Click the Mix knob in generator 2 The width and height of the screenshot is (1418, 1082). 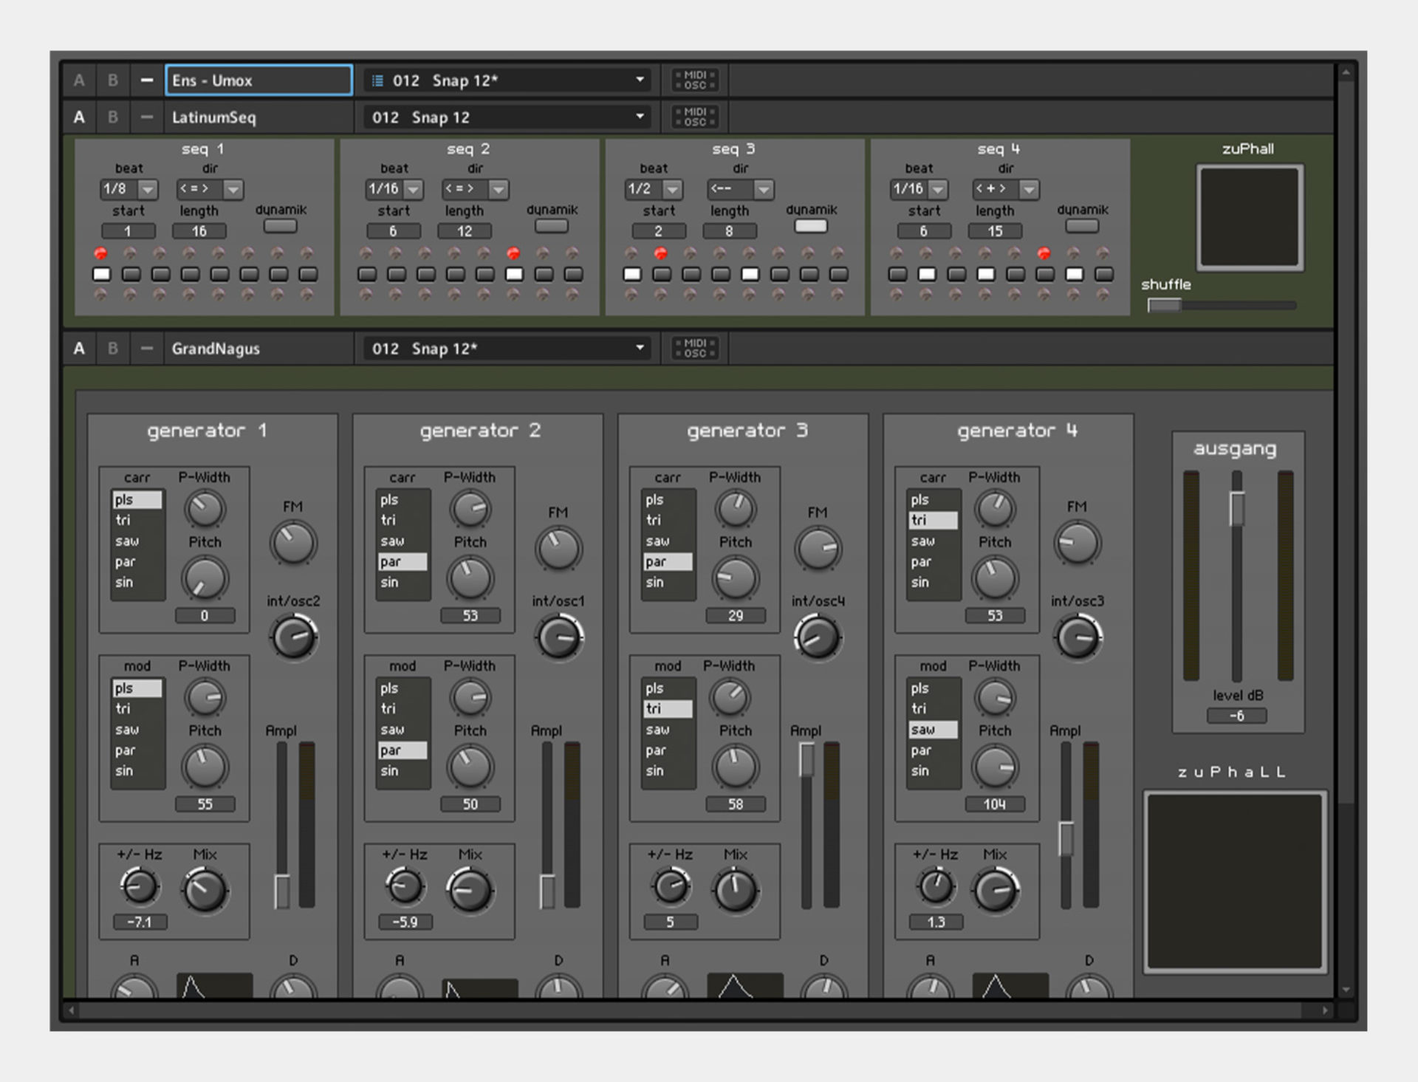click(x=470, y=888)
